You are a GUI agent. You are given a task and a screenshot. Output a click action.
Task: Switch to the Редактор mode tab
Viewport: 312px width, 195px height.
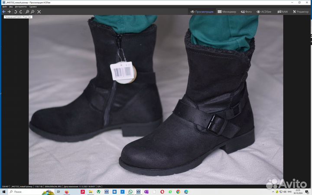coord(301,12)
